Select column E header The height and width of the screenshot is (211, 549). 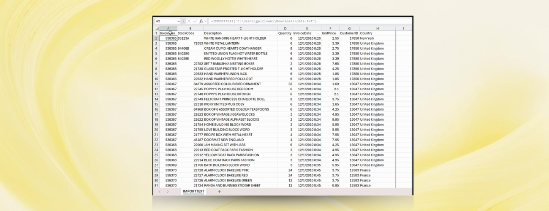[307, 28]
